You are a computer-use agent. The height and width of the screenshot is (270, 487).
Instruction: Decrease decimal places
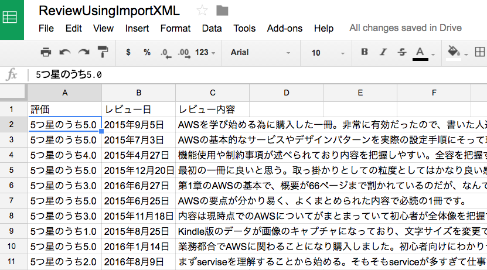tap(165, 53)
